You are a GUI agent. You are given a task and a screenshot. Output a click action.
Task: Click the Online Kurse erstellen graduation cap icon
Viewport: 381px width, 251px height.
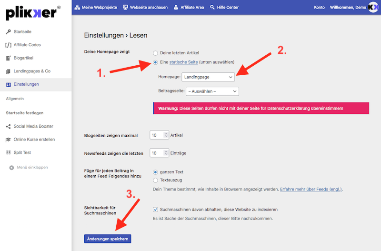pos(8,140)
